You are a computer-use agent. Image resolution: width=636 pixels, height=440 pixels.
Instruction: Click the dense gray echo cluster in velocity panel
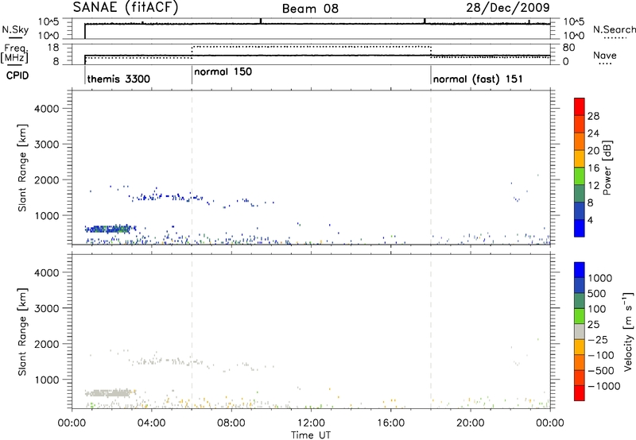click(110, 393)
